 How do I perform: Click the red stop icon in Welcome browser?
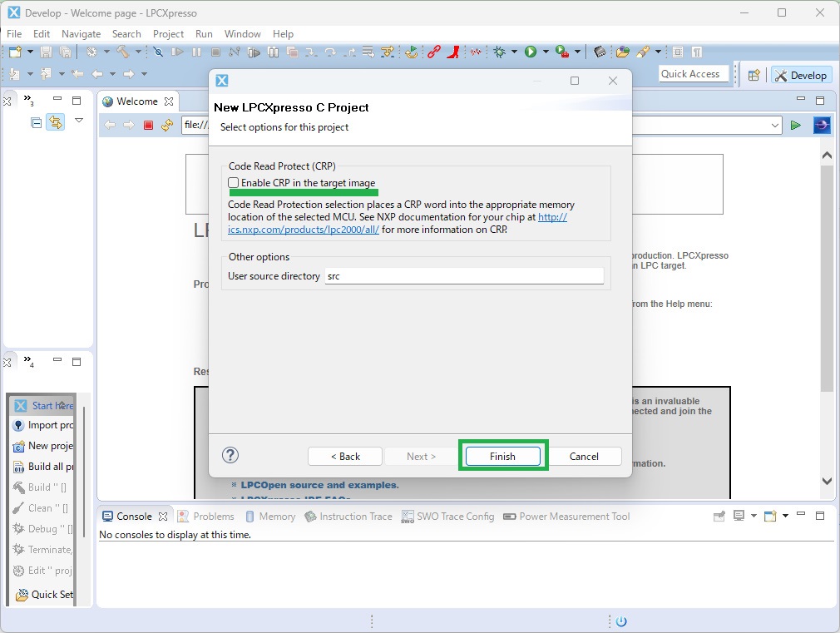pyautogui.click(x=149, y=126)
